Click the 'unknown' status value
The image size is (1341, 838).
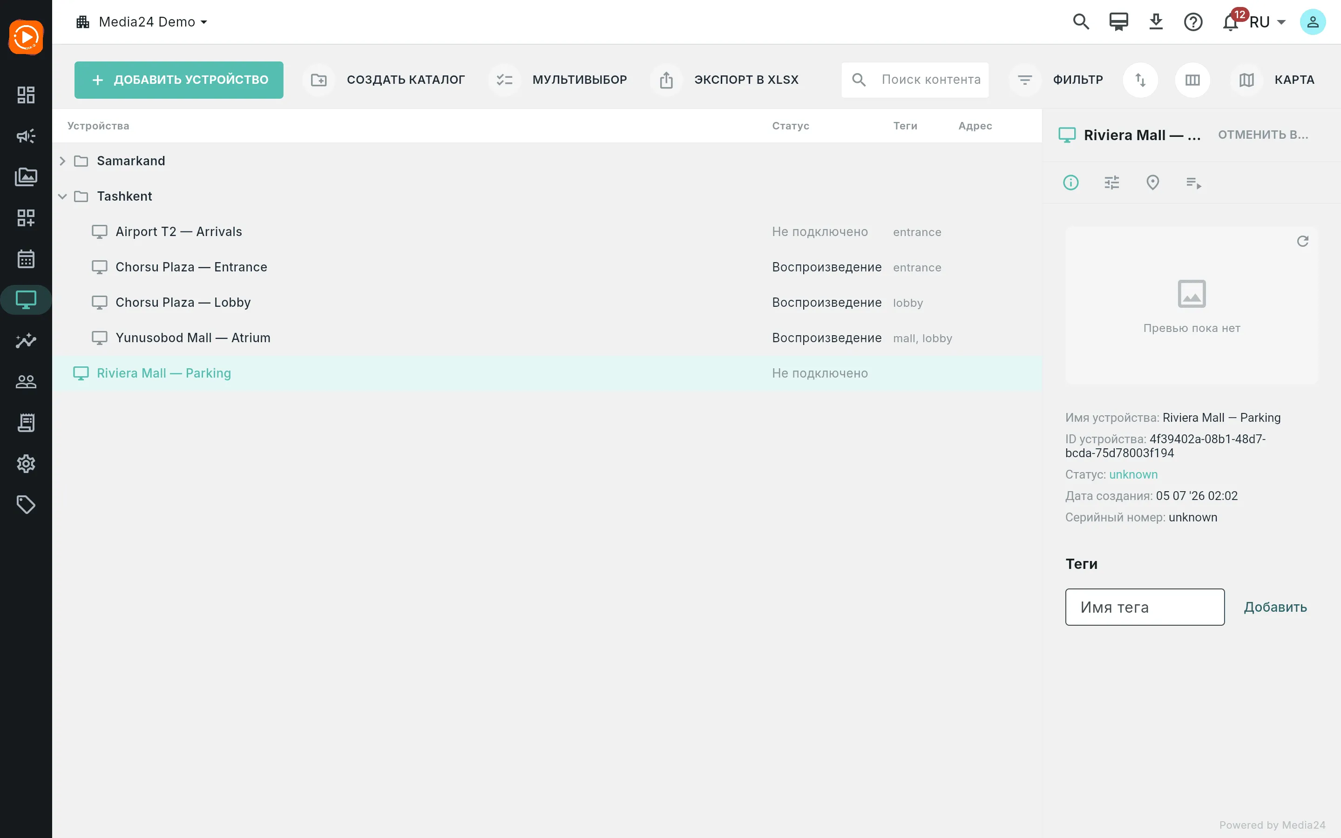[x=1133, y=474]
